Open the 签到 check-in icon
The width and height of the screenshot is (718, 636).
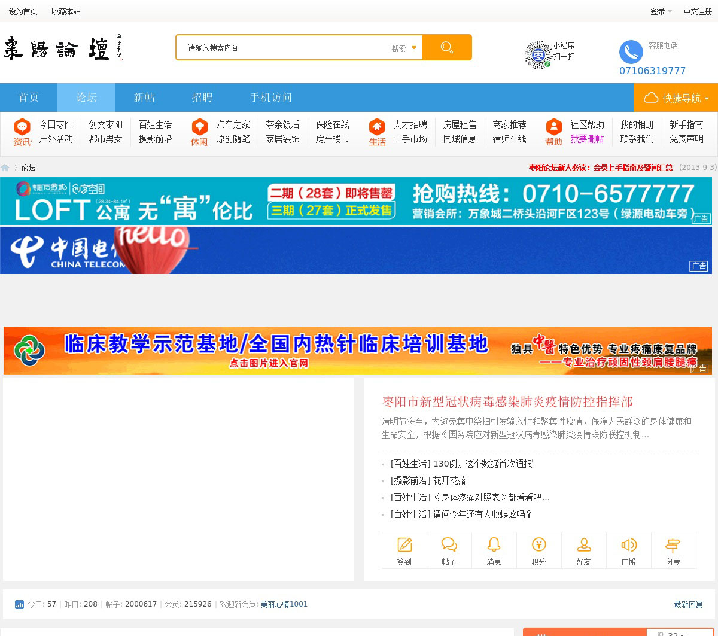pyautogui.click(x=404, y=545)
